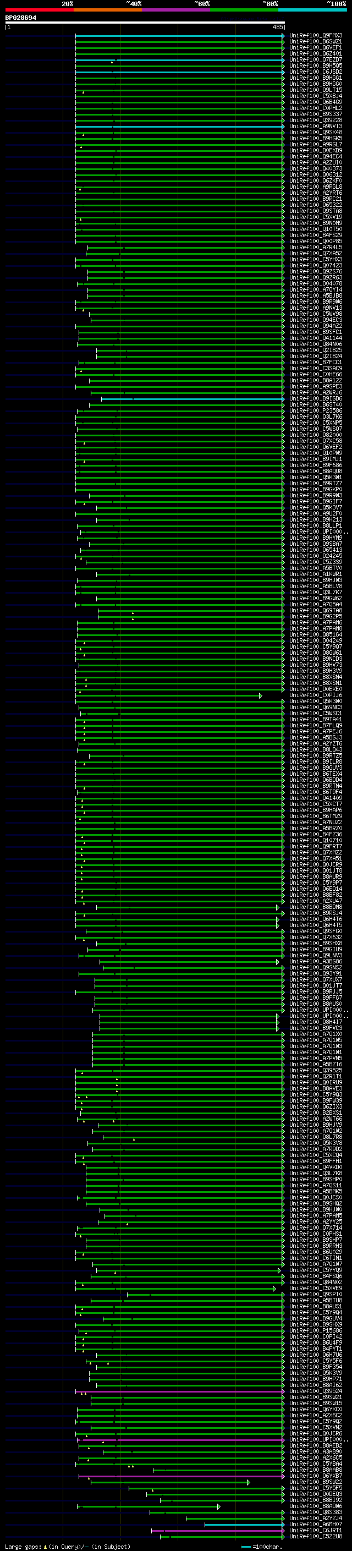Viewport: 352px width, 1551px height.
Task: Click the UniRef100_B9H5Q5 label
Action: coord(316,65)
